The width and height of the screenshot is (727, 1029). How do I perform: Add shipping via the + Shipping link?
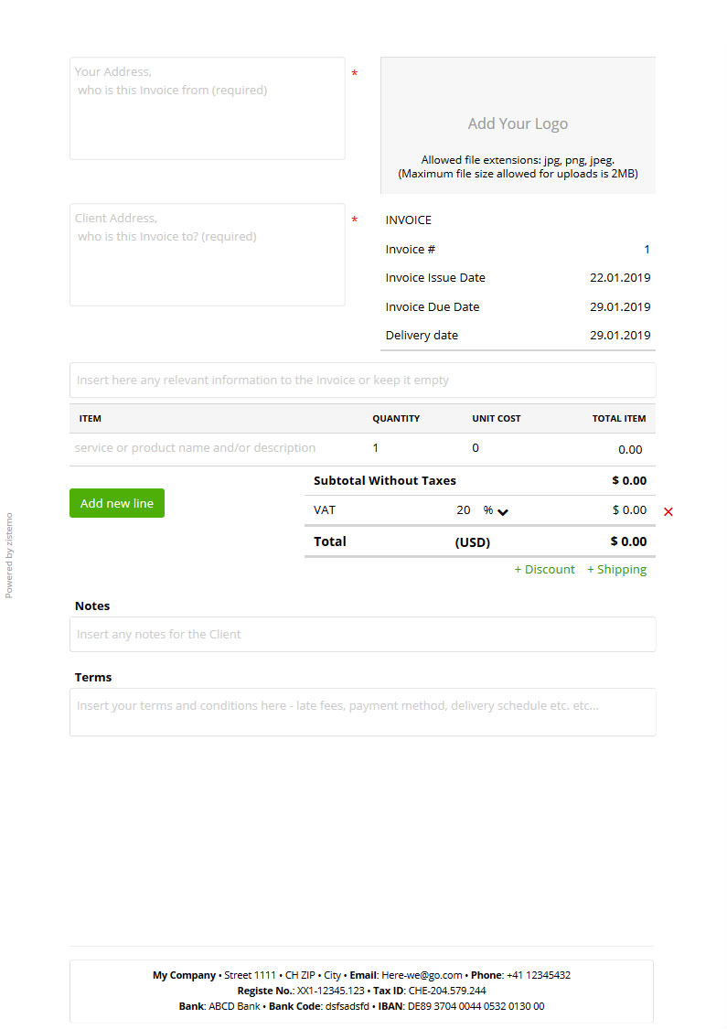tap(616, 569)
